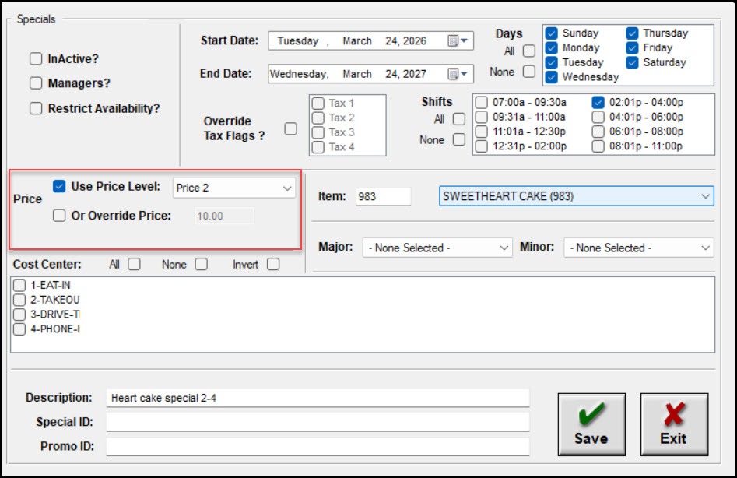737x478 pixels.
Task: Click the Item number field showing 983
Action: (x=382, y=196)
